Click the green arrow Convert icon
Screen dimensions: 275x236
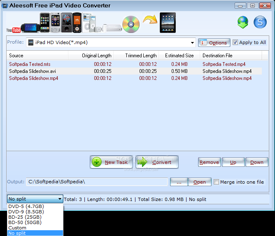point(142,162)
